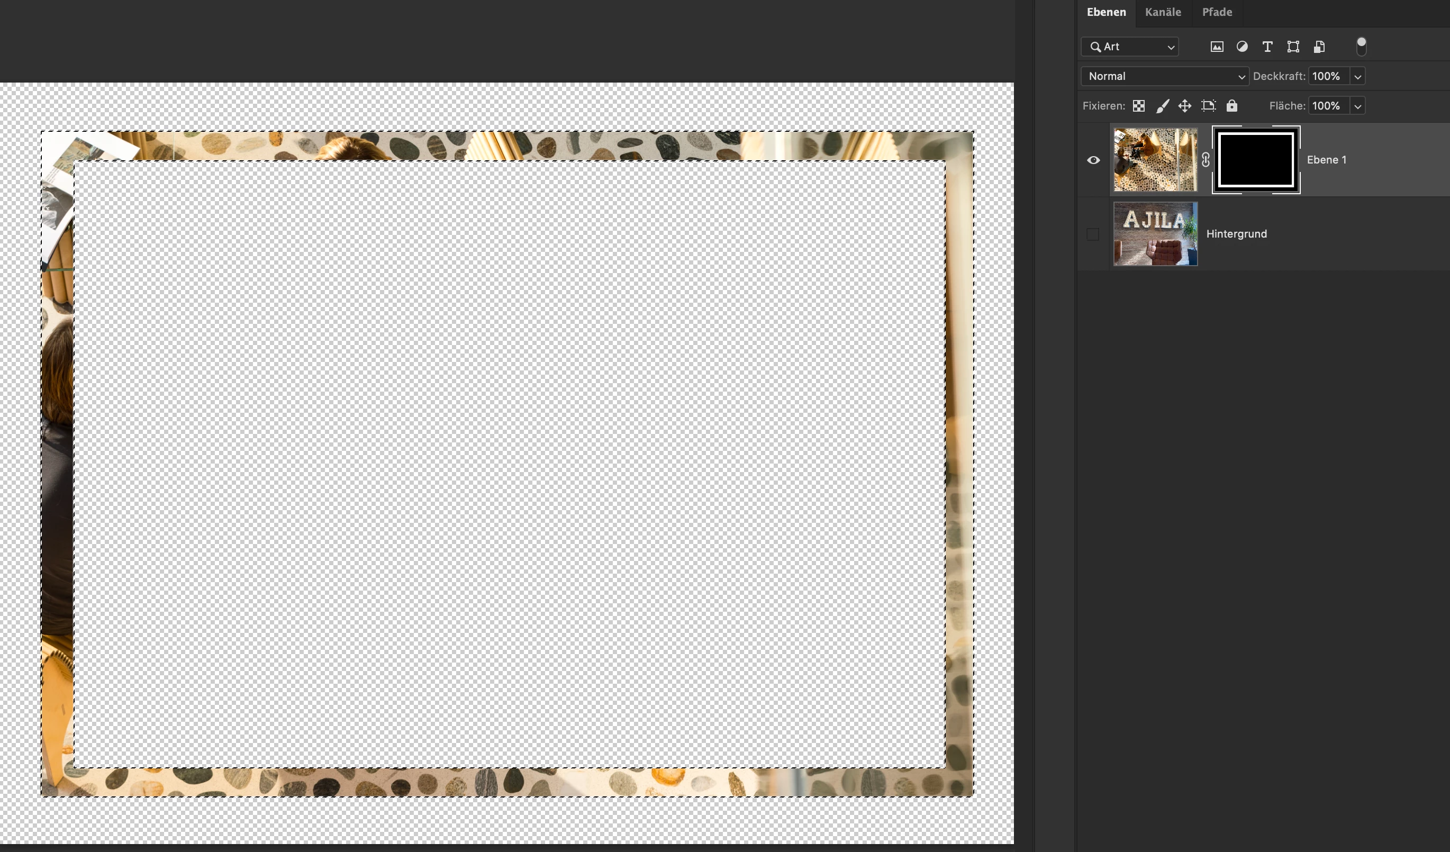Filter layers by pixel layer icon
Viewport: 1450px width, 852px height.
[1217, 47]
